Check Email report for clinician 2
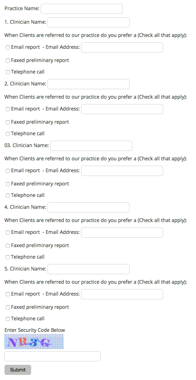Screen dimensions: 196x380 tap(8, 109)
